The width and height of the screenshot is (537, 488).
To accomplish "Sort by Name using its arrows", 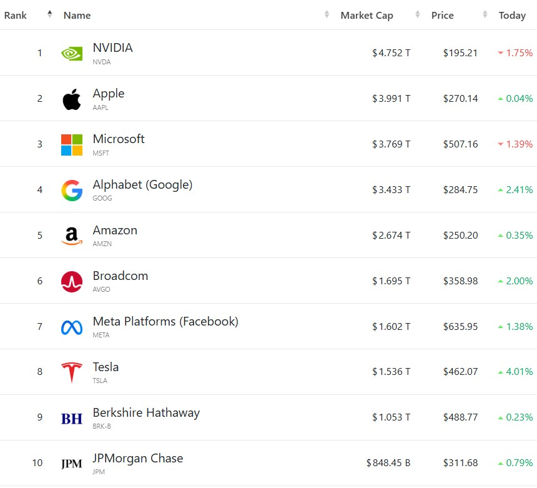I will coord(327,15).
